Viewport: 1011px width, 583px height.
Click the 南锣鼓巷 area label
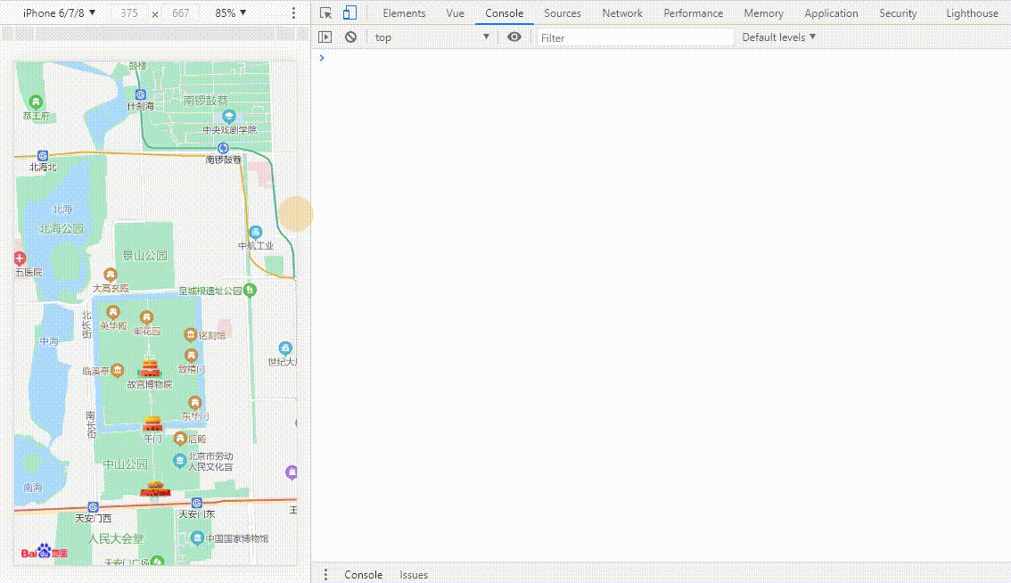[x=206, y=101]
